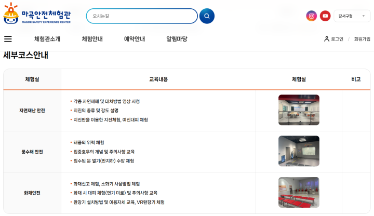Viewport: 374px width, 216px height.
Task: Click the 회원가입 link
Action: pyautogui.click(x=362, y=39)
